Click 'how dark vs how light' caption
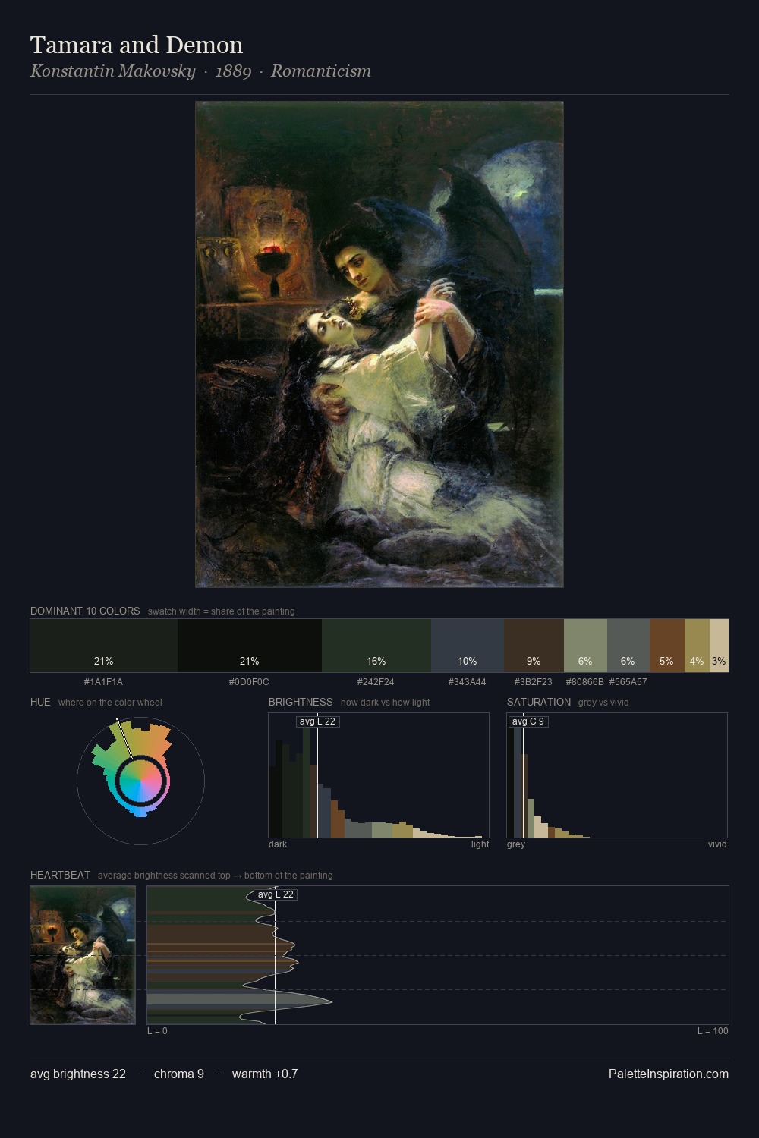 [x=386, y=703]
